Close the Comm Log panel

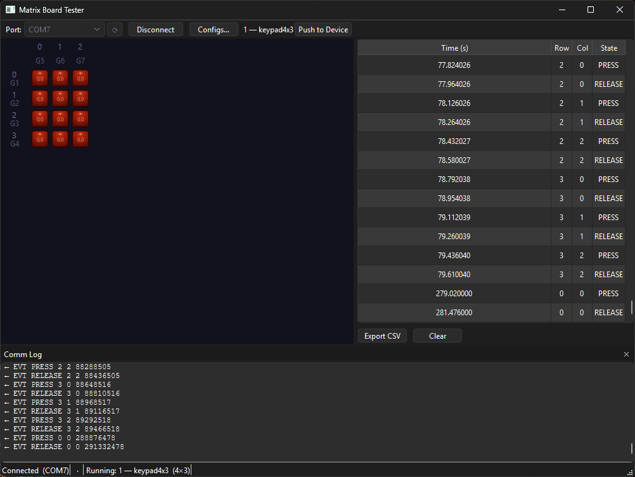[626, 355]
